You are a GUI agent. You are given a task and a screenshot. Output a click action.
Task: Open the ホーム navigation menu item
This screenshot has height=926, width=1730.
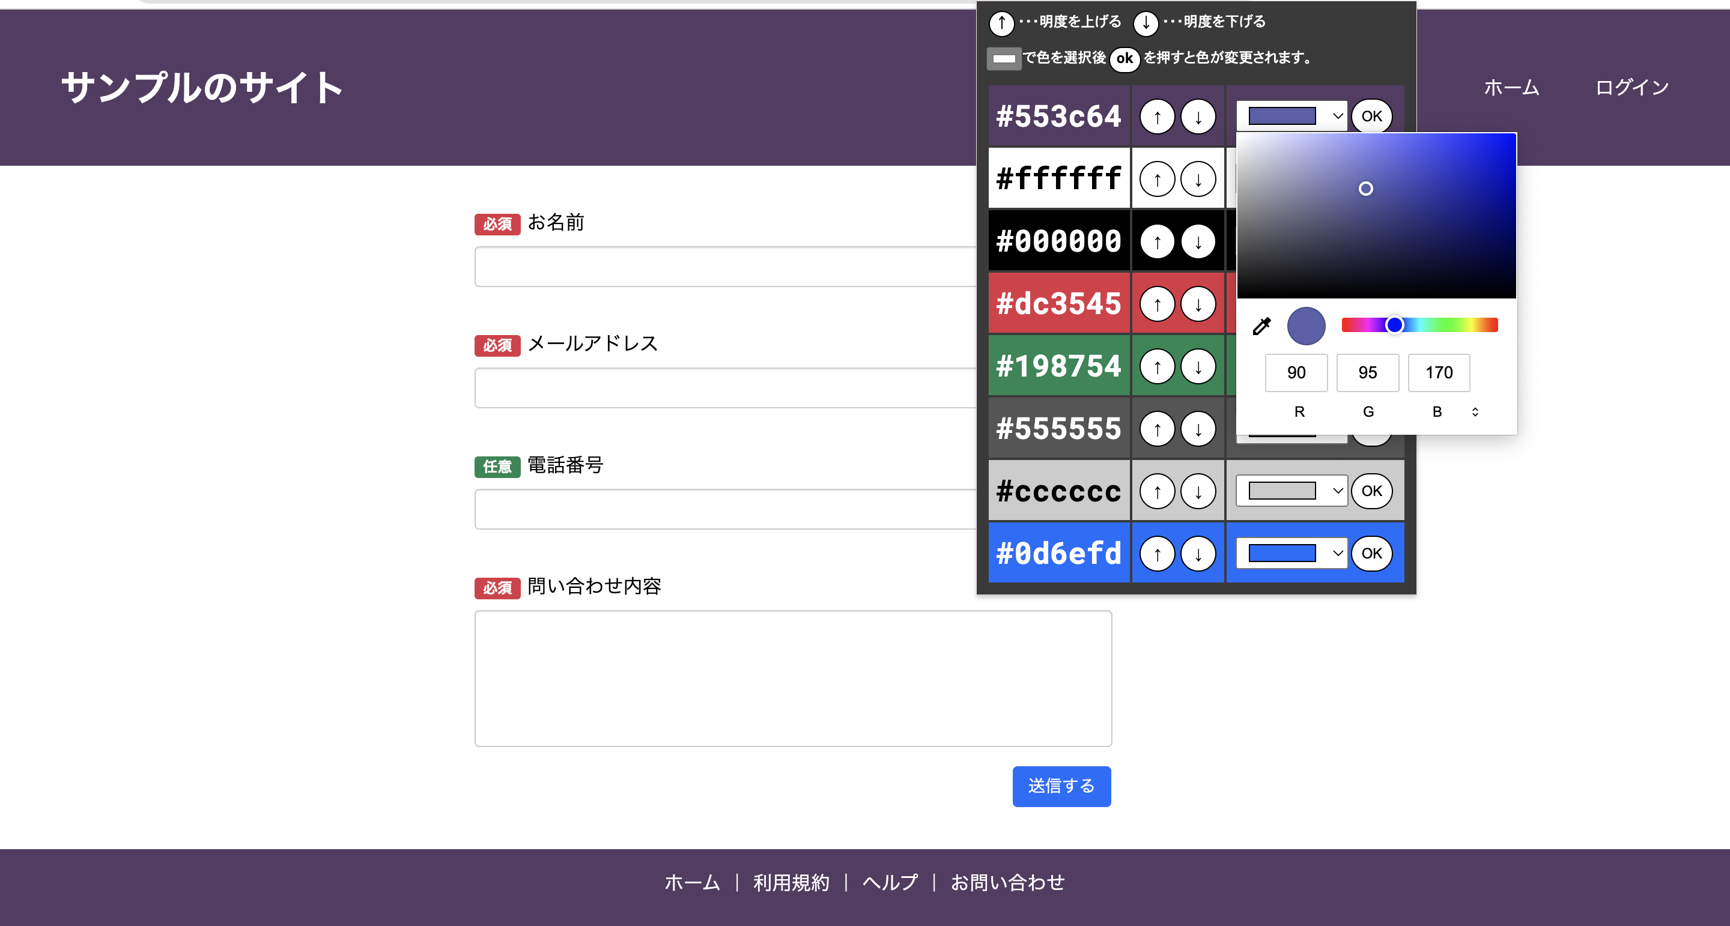point(1511,86)
